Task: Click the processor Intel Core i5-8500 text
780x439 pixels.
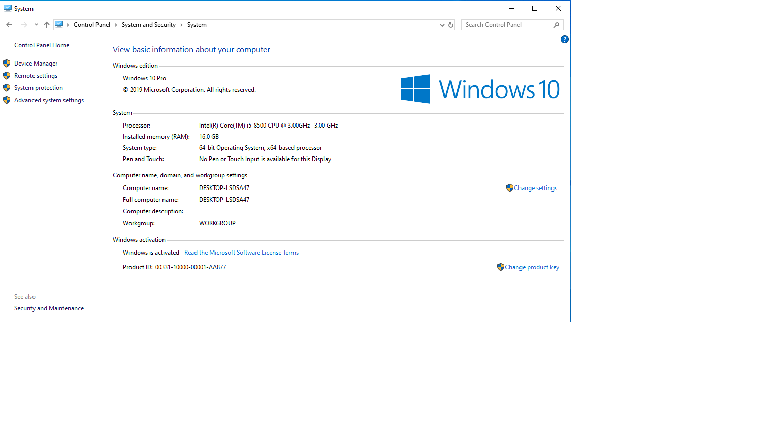Action: (x=269, y=126)
